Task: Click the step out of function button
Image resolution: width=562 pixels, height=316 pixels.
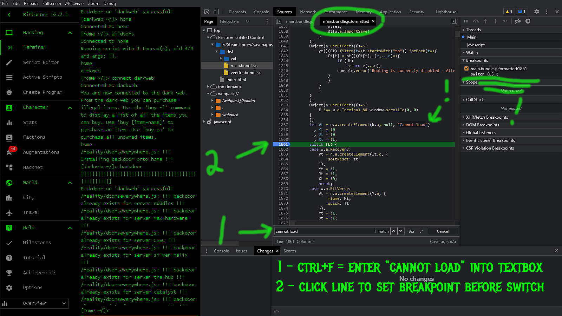Action: pos(495,21)
